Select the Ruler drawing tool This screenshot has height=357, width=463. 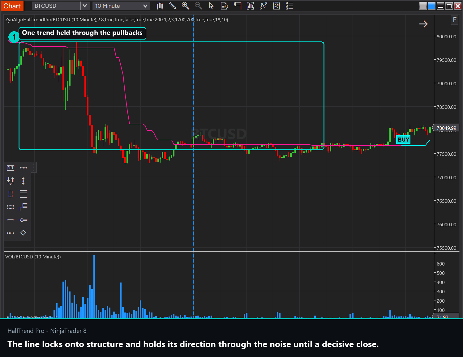click(11, 168)
